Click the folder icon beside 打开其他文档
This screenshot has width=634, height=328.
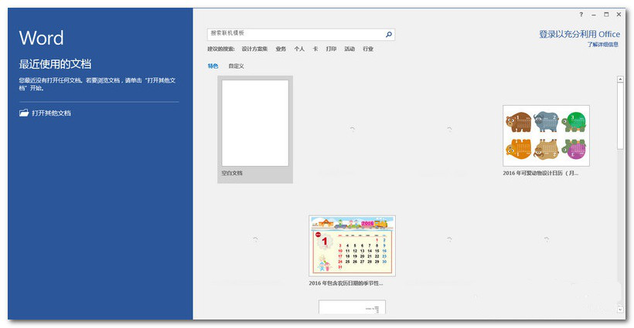[x=24, y=113]
